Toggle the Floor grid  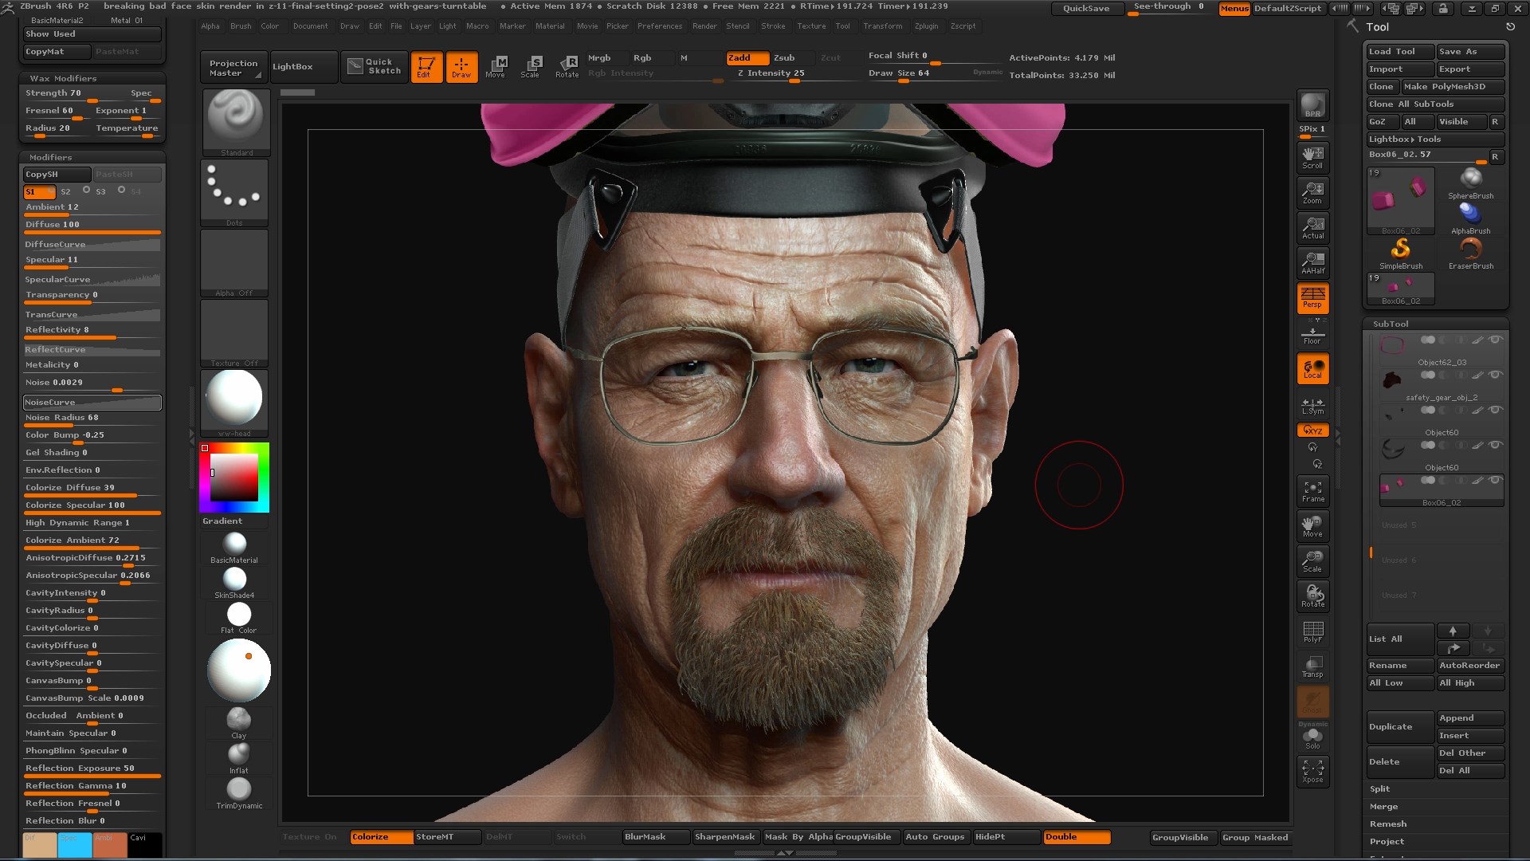(x=1312, y=334)
